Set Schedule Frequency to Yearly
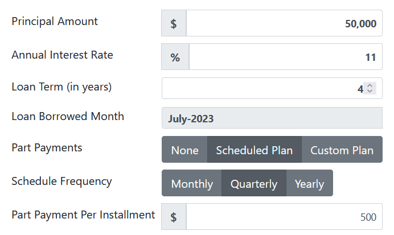The height and width of the screenshot is (235, 394). [x=309, y=183]
